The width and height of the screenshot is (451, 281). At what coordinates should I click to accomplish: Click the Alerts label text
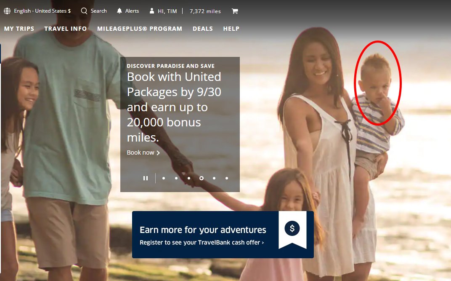coord(132,11)
